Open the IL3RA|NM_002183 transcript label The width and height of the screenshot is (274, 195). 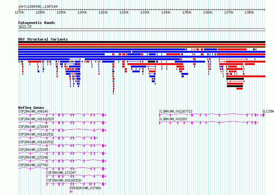pos(173,119)
